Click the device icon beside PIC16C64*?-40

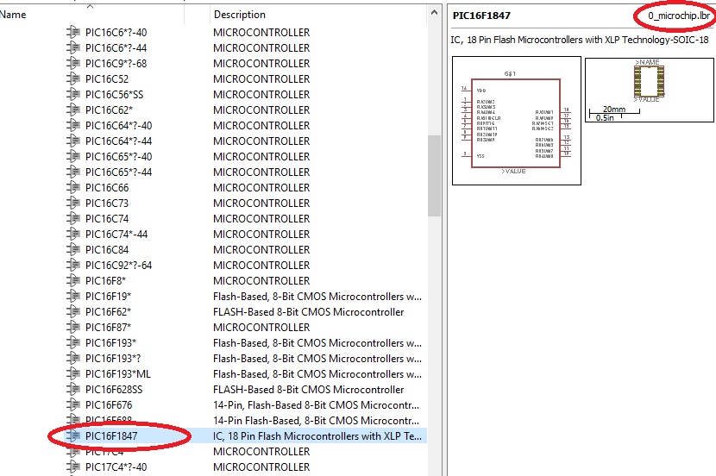tap(73, 126)
